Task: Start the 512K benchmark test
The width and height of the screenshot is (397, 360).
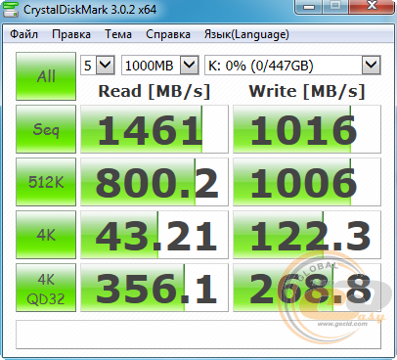Action: [x=46, y=182]
